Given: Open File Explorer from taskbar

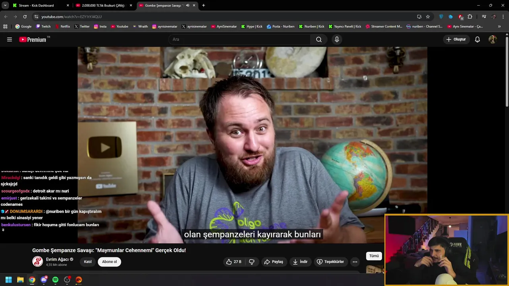Looking at the screenshot, I should pyautogui.click(x=20, y=280).
